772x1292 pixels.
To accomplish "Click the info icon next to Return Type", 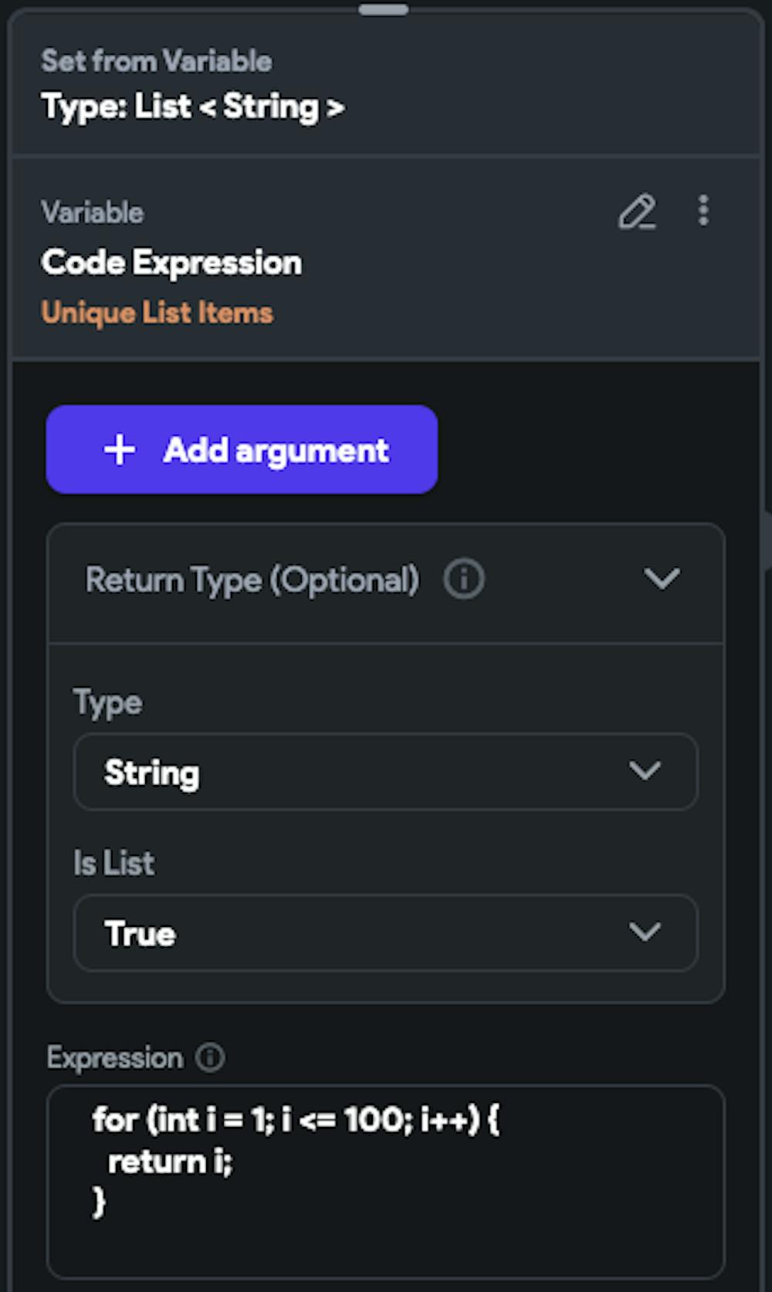I will 464,579.
